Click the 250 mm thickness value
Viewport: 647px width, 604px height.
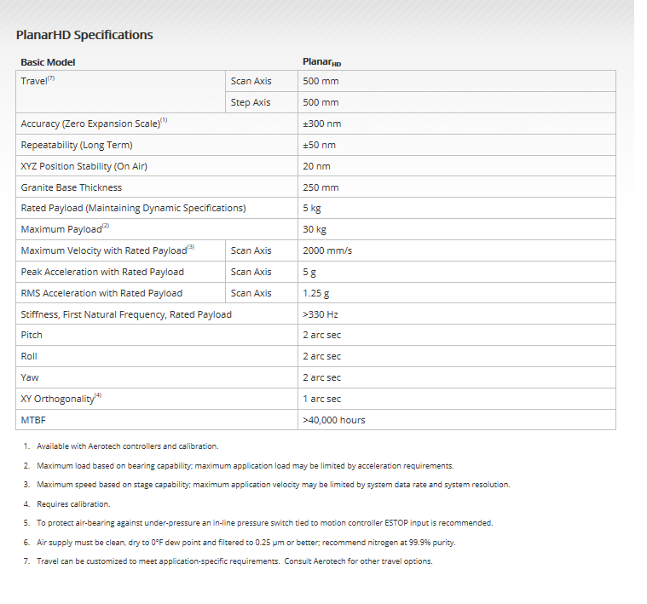[x=321, y=187]
